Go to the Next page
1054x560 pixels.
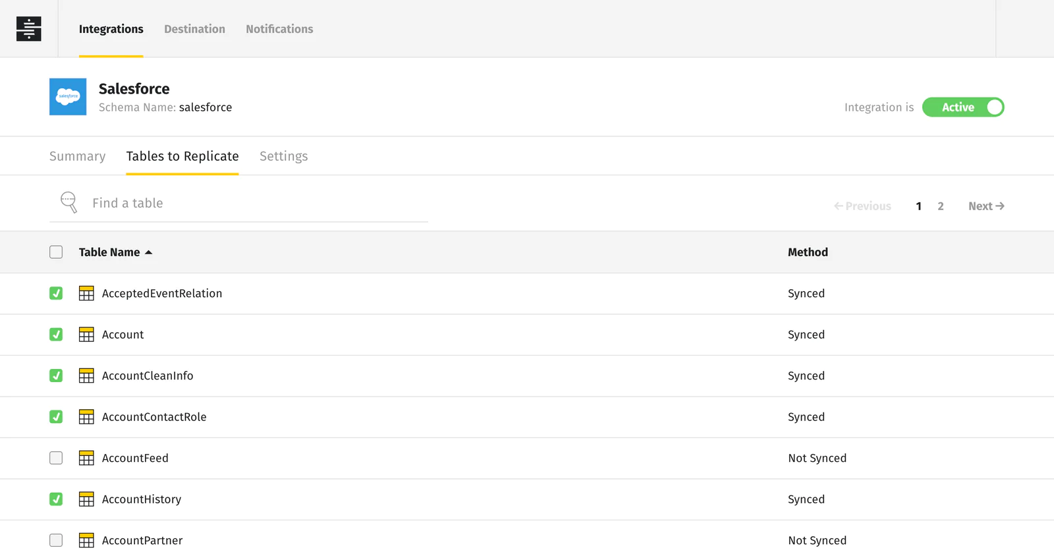pos(986,206)
